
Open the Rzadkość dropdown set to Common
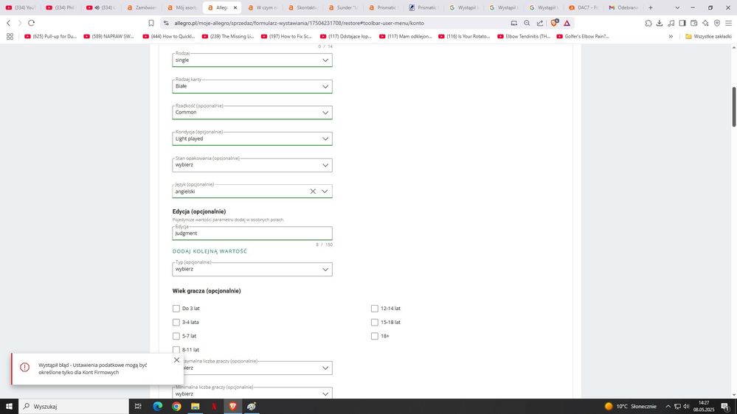pyautogui.click(x=252, y=113)
